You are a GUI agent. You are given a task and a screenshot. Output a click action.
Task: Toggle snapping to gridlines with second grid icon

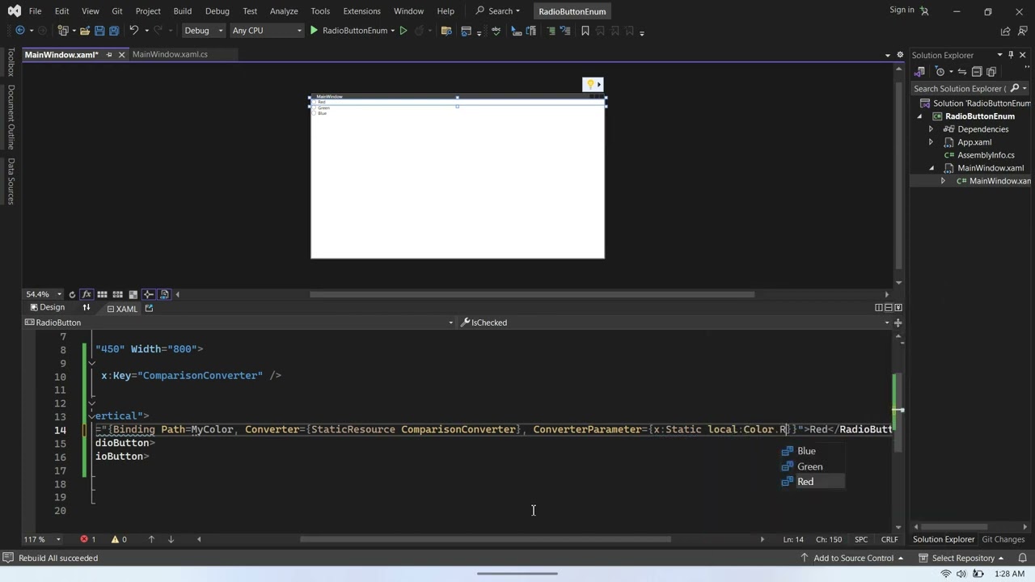(118, 295)
